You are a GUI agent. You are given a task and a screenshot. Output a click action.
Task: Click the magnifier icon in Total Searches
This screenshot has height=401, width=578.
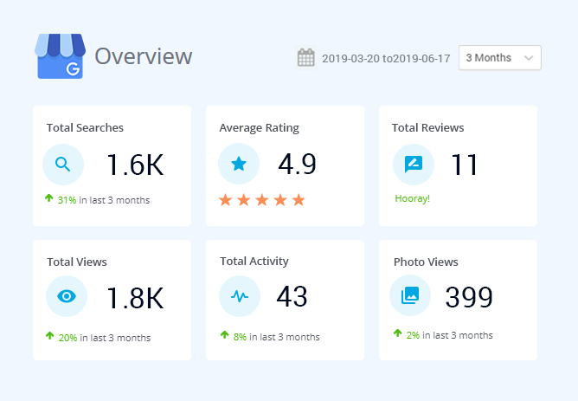tap(63, 165)
